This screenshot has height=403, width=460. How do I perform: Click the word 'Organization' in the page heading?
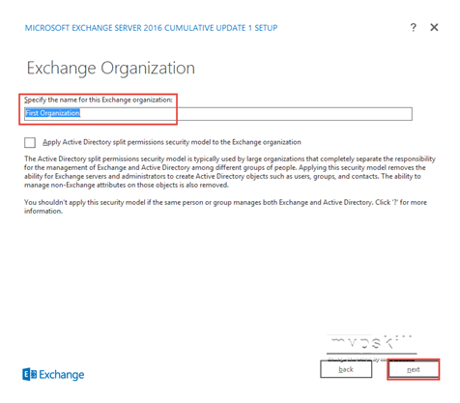[148, 69]
